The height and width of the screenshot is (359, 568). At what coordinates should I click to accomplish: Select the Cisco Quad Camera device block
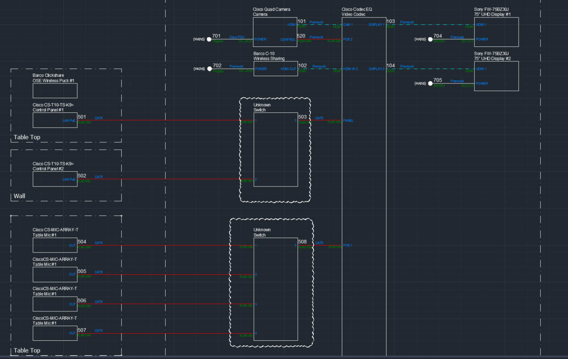pyautogui.click(x=275, y=31)
